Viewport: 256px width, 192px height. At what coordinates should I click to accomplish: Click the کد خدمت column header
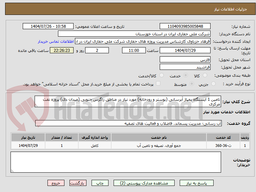pyautogui.click(x=223, y=137)
